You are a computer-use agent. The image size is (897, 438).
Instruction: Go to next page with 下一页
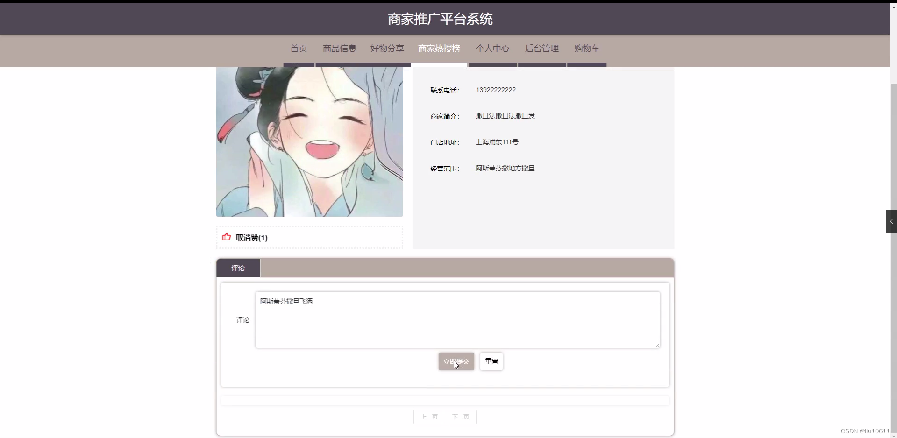(461, 417)
